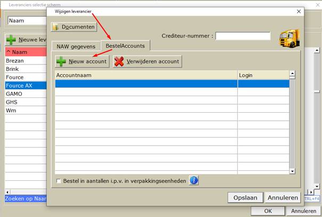This screenshot has width=322, height=217.
Task: Select Brezan in the supplier list
Action: point(26,61)
